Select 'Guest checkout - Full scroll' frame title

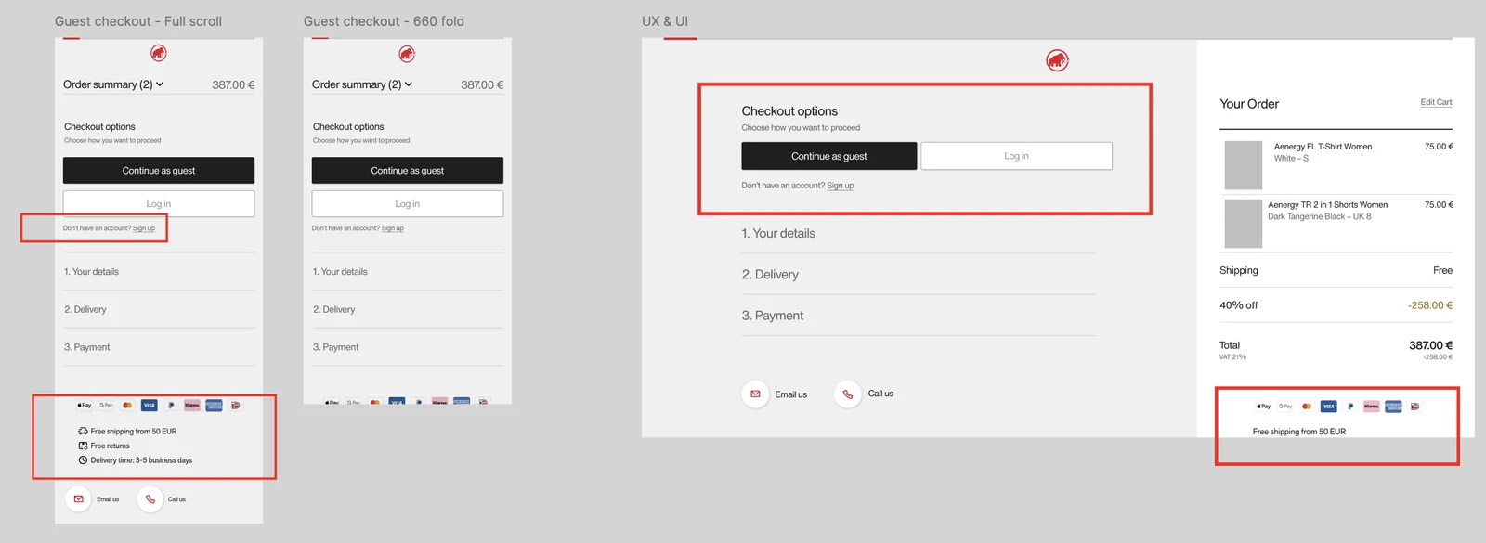(138, 21)
